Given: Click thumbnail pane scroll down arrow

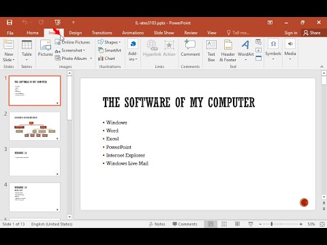Looking at the screenshot, I should [x=69, y=217].
